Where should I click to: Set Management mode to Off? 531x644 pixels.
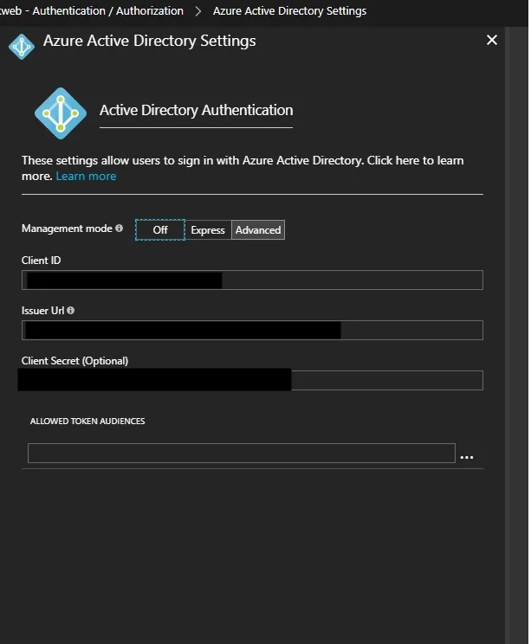tap(160, 230)
